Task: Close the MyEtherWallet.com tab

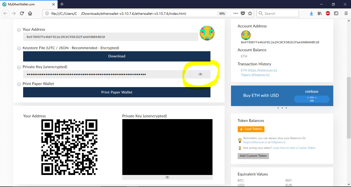Action: 53,4
